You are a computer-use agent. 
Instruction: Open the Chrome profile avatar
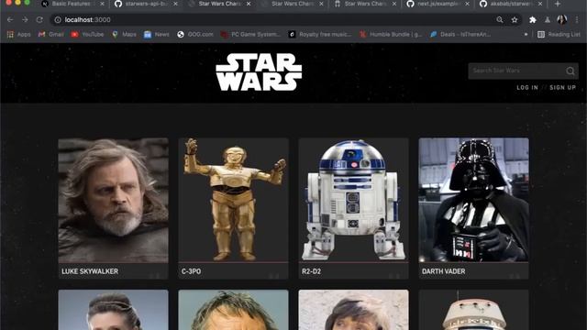pyautogui.click(x=561, y=20)
